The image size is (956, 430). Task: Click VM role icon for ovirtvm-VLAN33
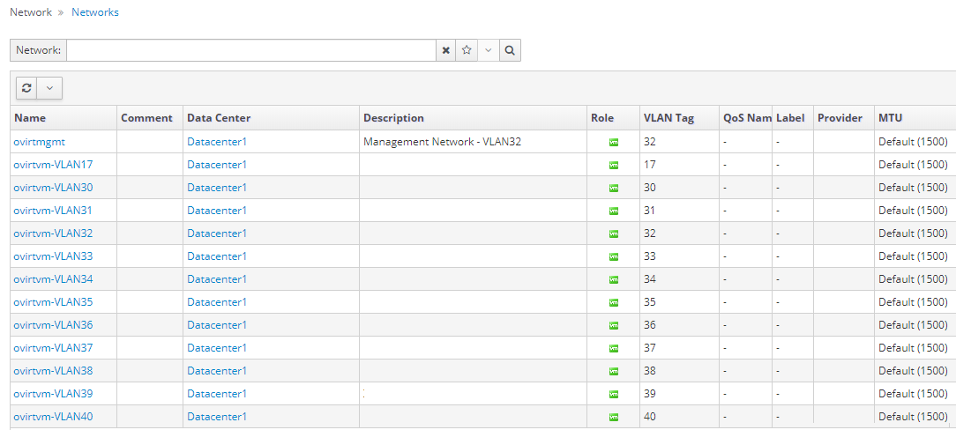[x=613, y=256]
